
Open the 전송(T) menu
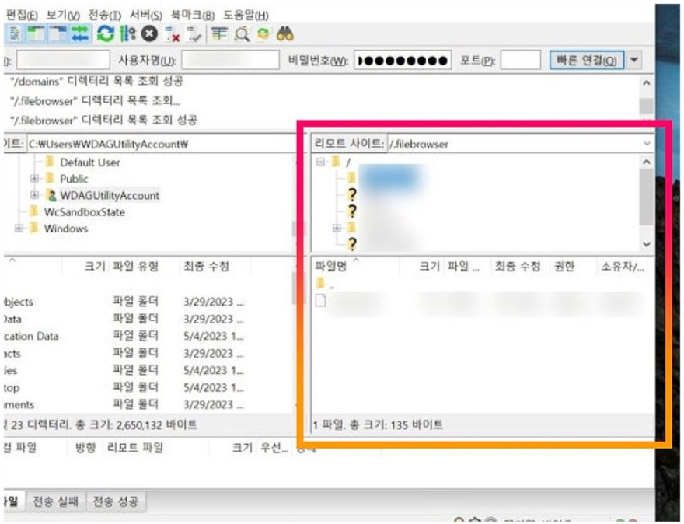[105, 16]
